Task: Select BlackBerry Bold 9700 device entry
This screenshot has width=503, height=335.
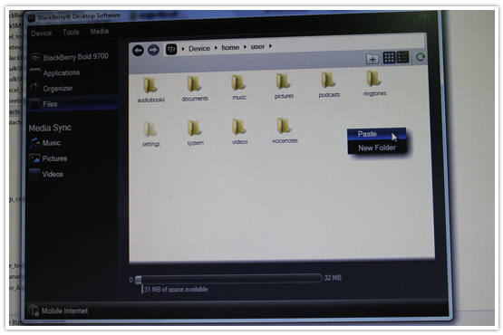Action: click(70, 57)
